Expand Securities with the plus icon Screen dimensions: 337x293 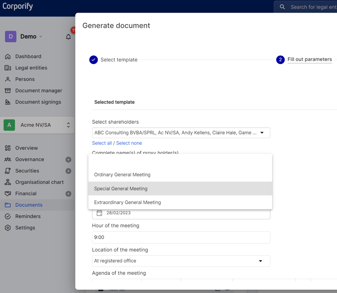coord(68,171)
